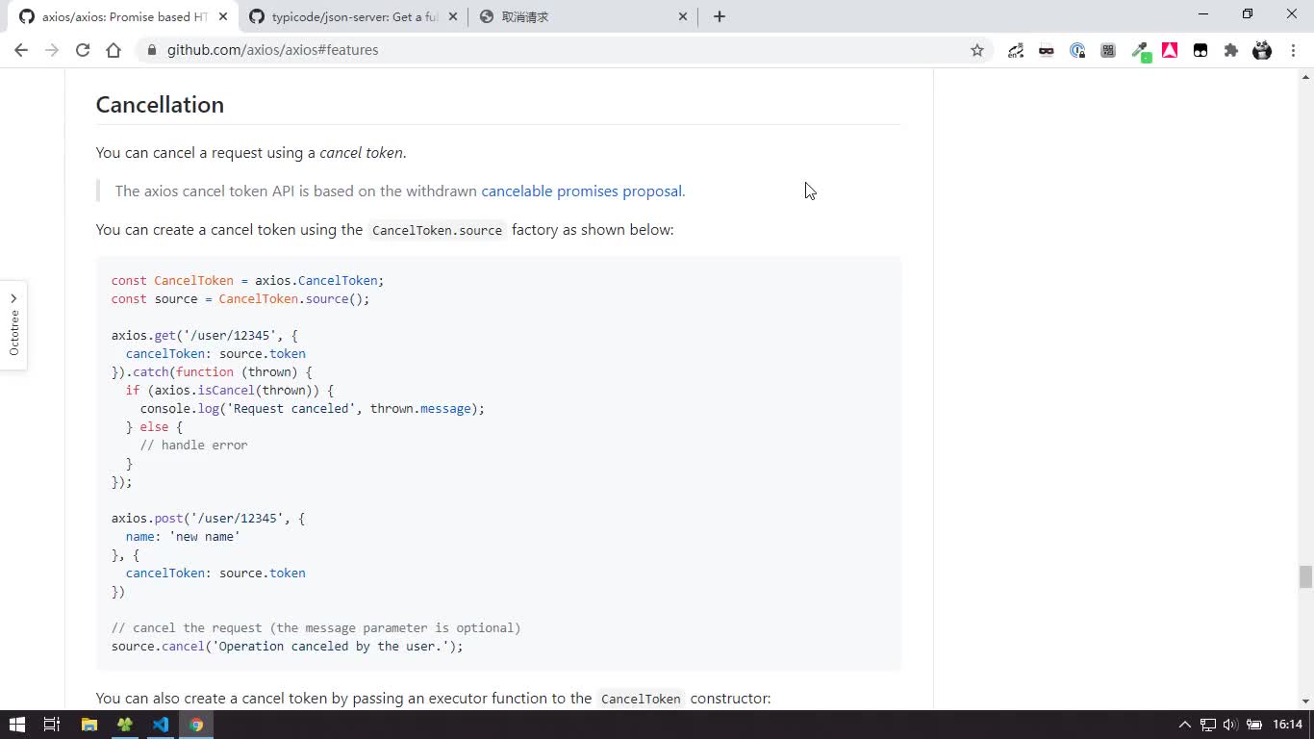Open File Explorer from the taskbar
This screenshot has width=1314, height=739.
(x=88, y=725)
